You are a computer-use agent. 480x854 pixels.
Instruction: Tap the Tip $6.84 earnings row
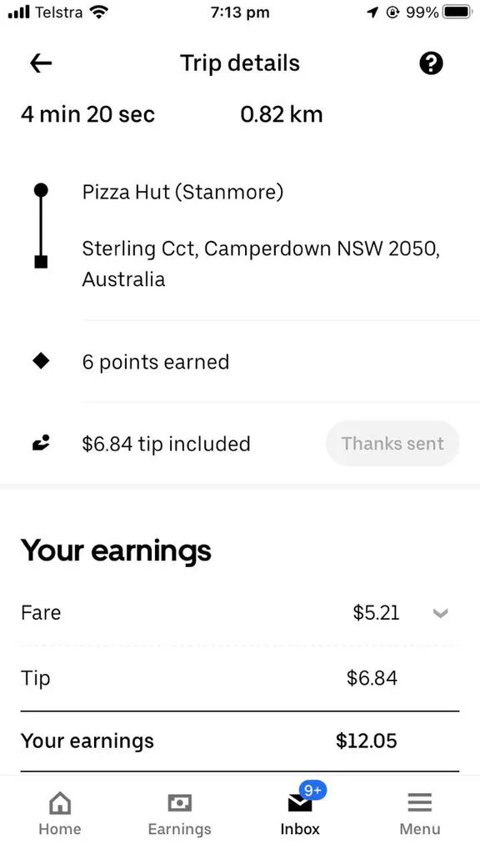240,679
